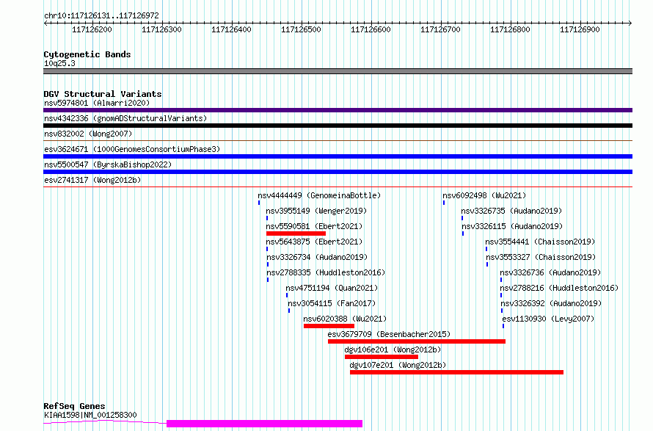
Task: Select the nsv3326115 (Audano2019) label
Action: point(512,226)
